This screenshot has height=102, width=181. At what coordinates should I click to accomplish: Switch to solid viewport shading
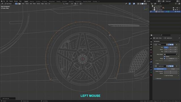click(x=142, y=4)
